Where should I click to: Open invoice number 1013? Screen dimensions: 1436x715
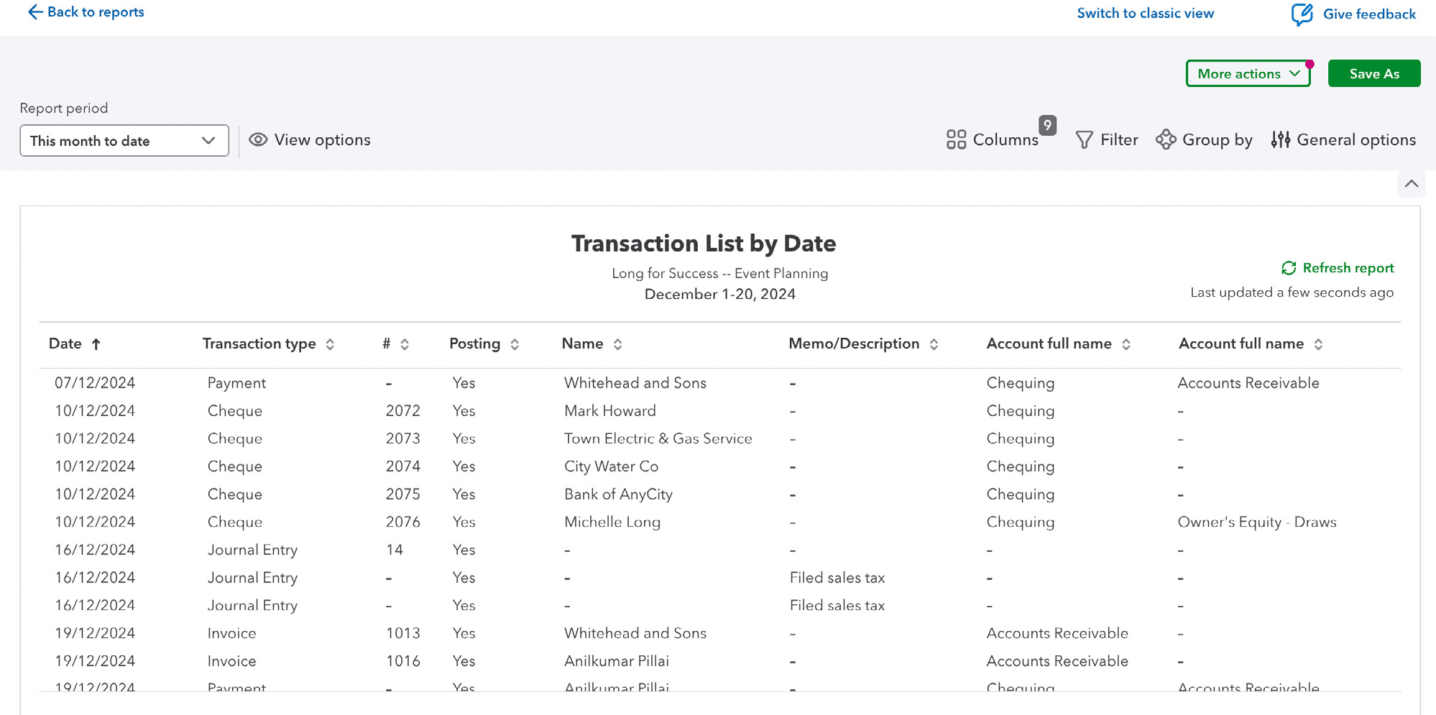(402, 633)
